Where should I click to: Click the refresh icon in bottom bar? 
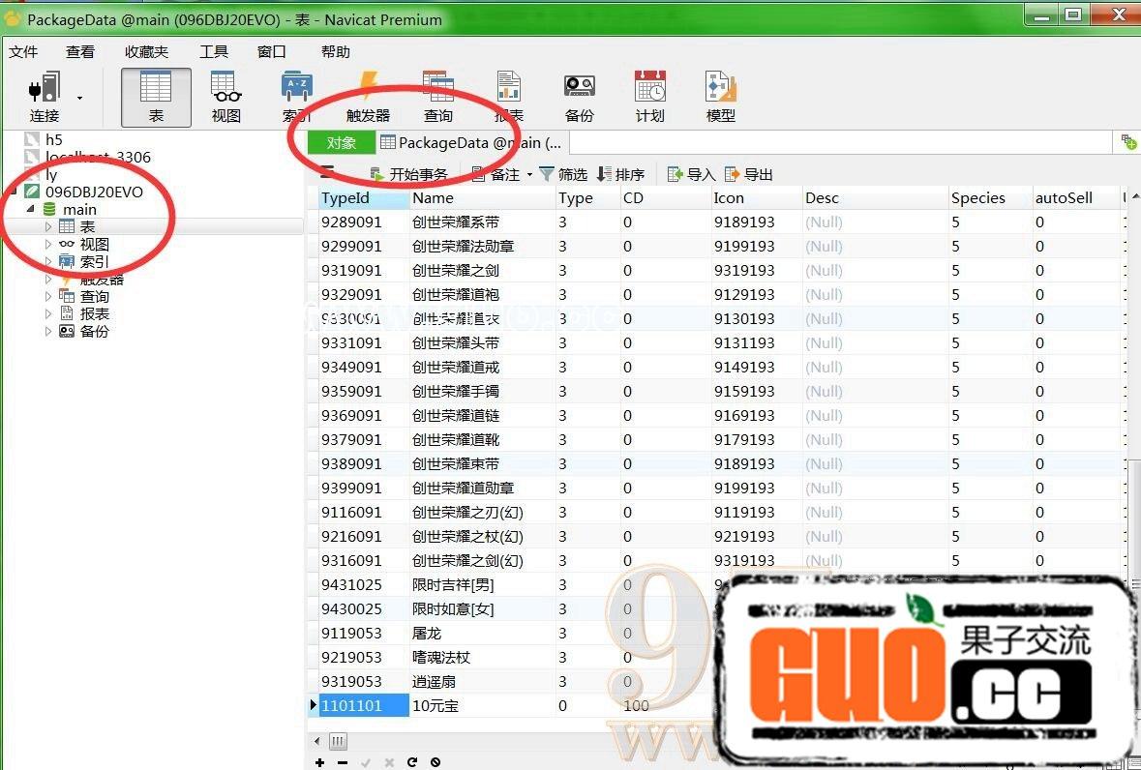(412, 762)
